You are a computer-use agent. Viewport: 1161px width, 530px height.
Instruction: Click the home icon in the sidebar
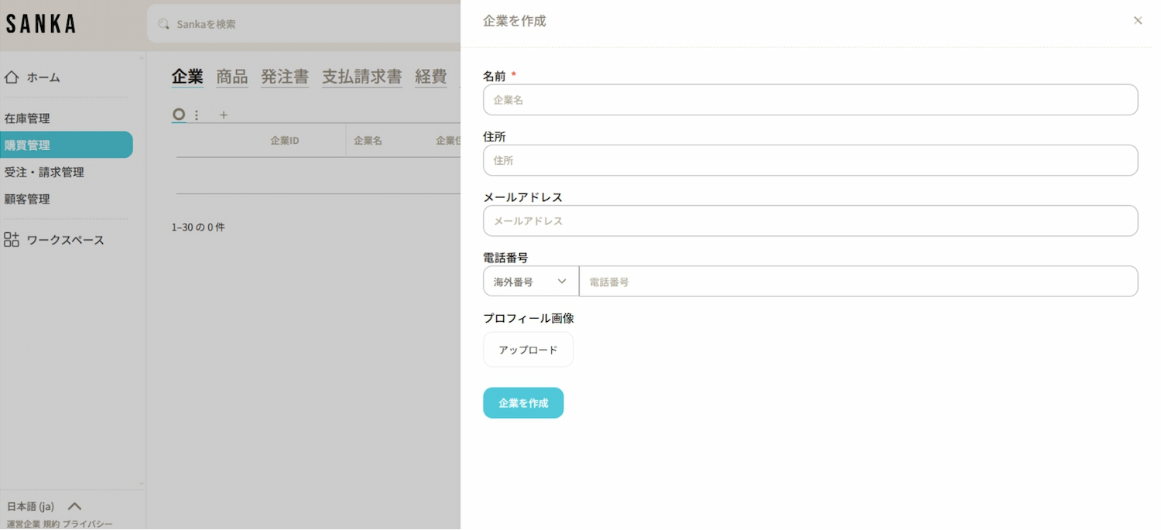(12, 77)
